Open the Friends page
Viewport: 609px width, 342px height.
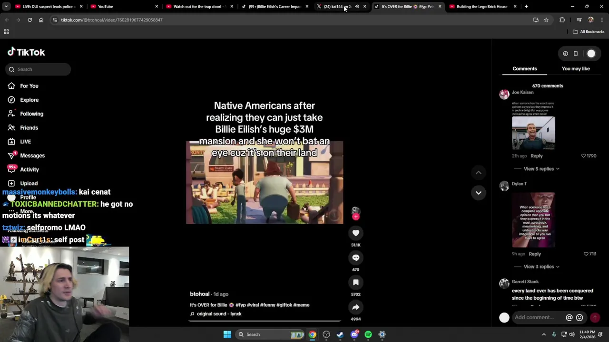click(29, 128)
